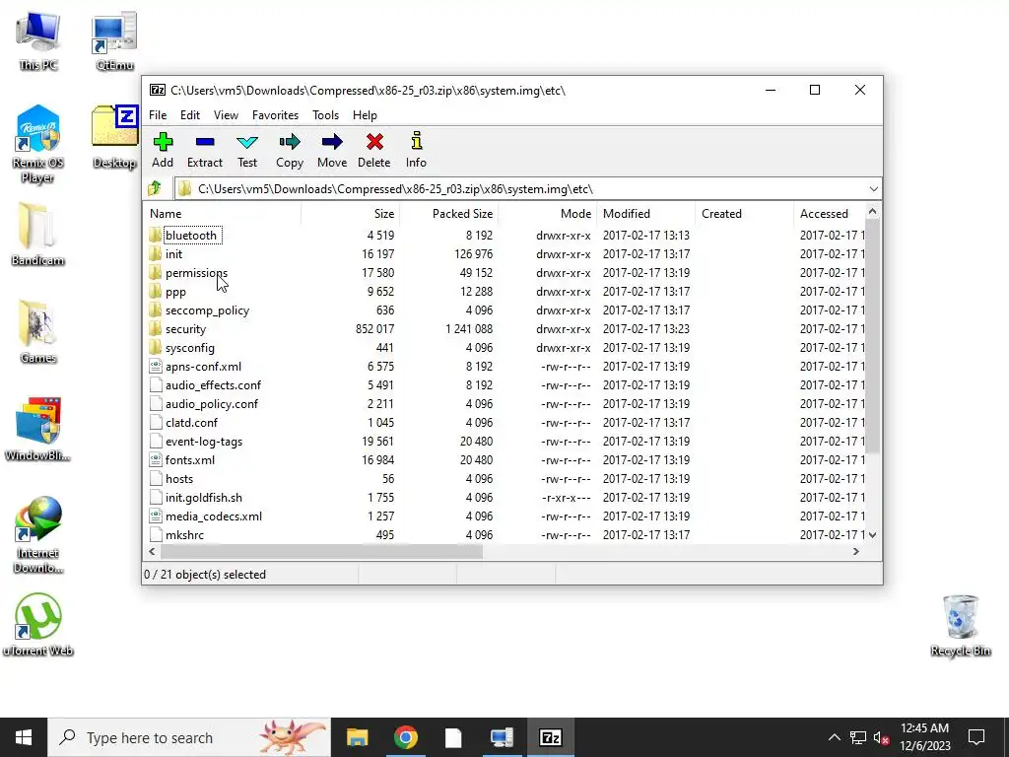Select the media_codecs.xml file

[213, 516]
